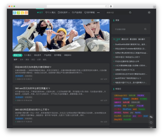Switch to 猜你喜欢 sidebar tab
Image resolution: width=163 pixels, height=138 pixels.
click(141, 39)
